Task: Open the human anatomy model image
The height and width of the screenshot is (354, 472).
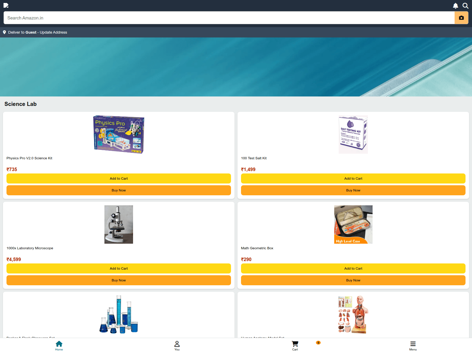Action: tap(353, 314)
